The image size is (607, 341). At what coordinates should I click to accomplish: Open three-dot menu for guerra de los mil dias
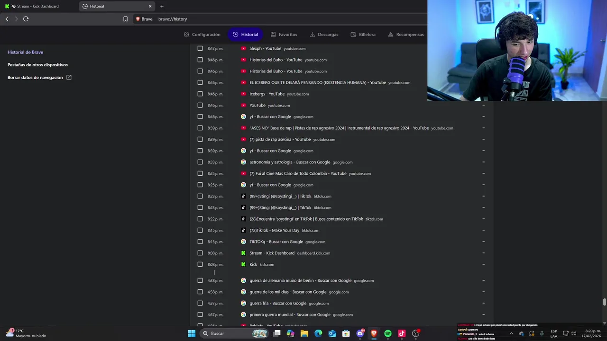(483, 292)
